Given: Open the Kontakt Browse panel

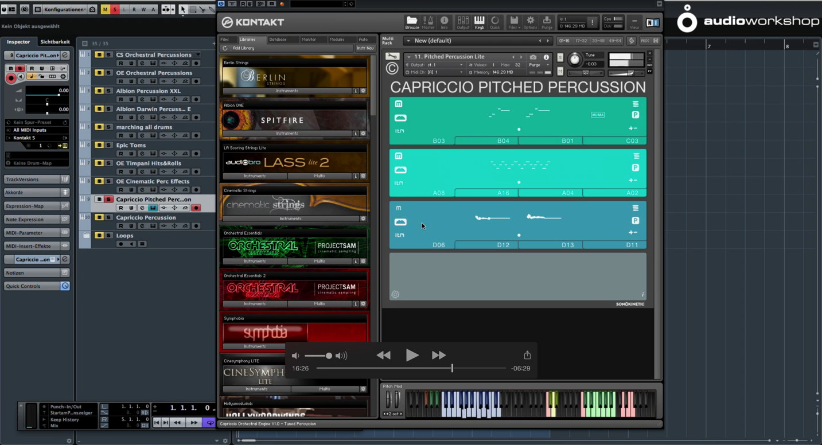Looking at the screenshot, I should tap(412, 23).
